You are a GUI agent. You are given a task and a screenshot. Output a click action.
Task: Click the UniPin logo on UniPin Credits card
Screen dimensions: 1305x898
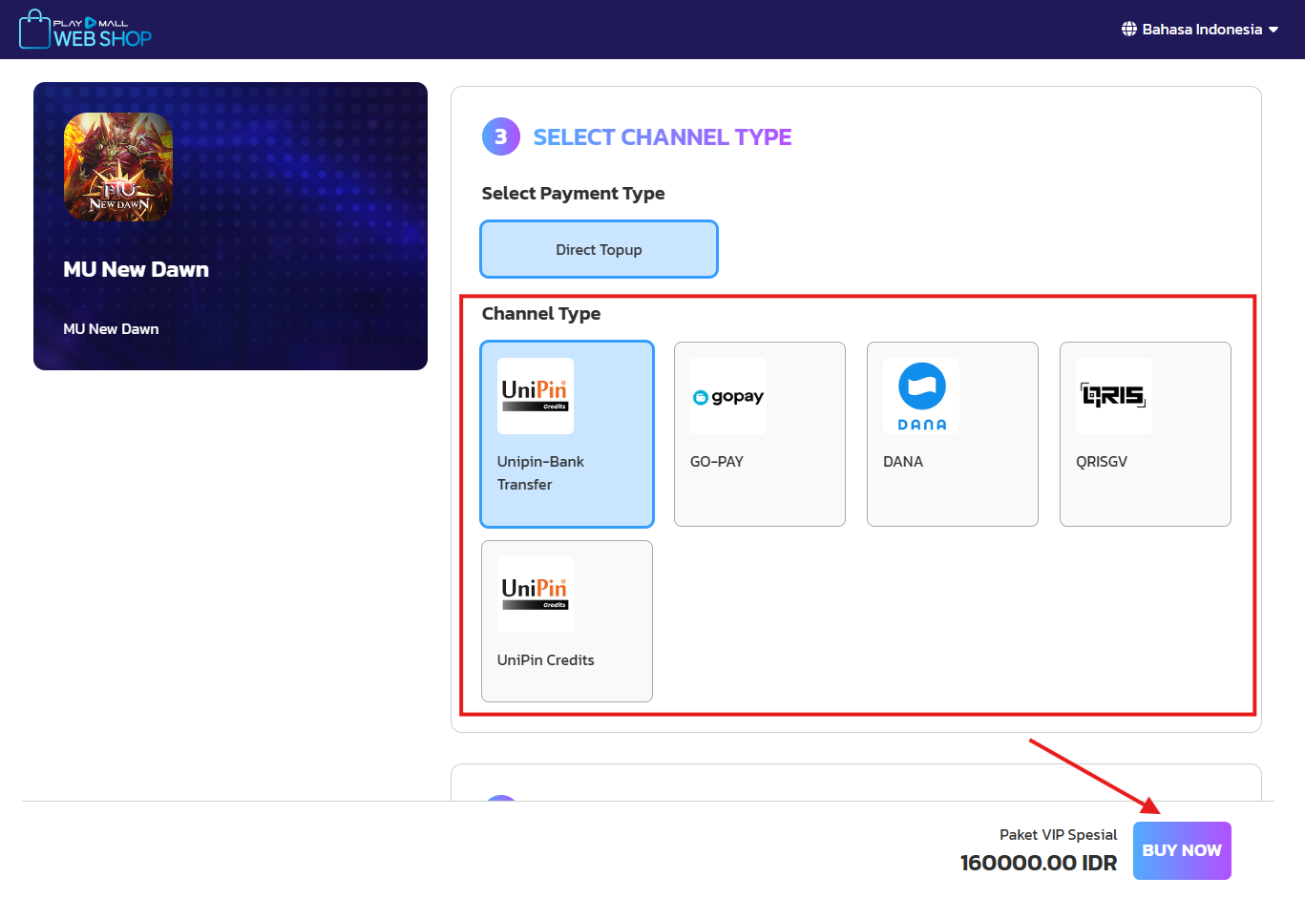(x=536, y=595)
